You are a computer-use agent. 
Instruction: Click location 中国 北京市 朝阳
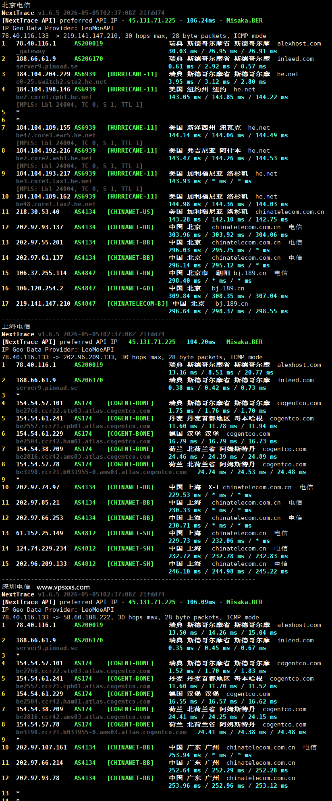(199, 273)
